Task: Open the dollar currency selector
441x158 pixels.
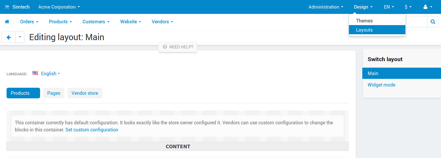Action: (408, 7)
